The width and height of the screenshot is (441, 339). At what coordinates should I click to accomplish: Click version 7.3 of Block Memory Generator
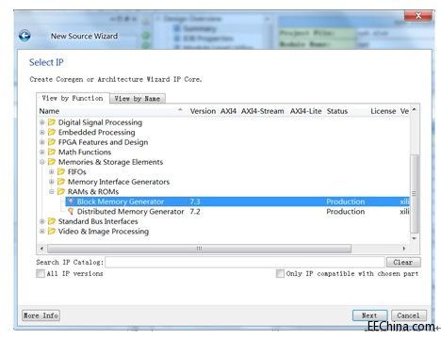(195, 202)
